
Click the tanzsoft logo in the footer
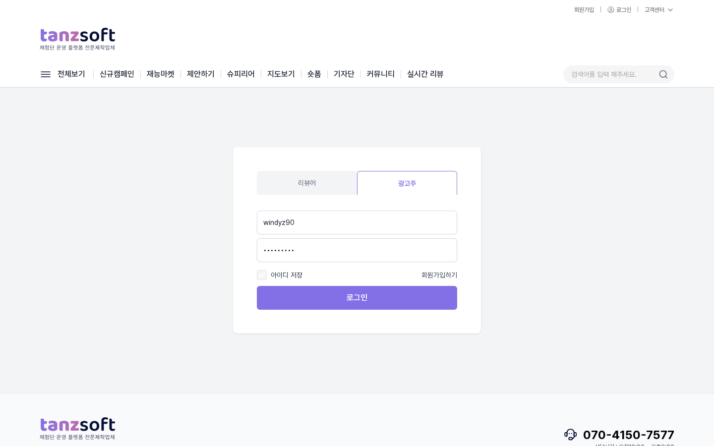(x=77, y=428)
